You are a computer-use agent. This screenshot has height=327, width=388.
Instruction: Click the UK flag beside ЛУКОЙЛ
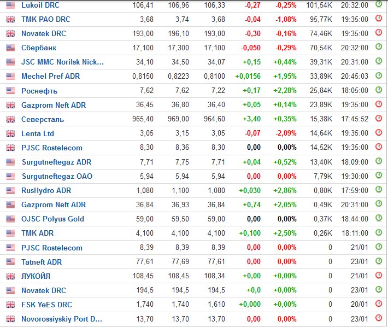pyautogui.click(x=10, y=276)
